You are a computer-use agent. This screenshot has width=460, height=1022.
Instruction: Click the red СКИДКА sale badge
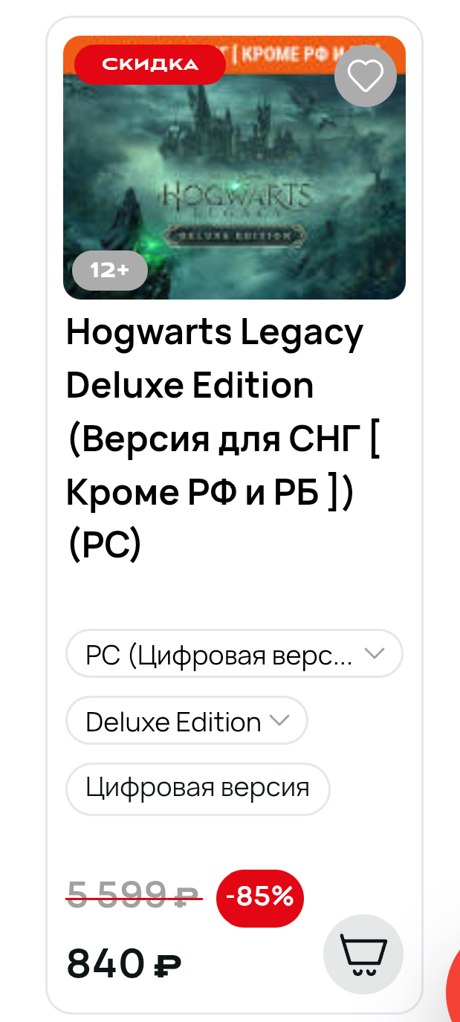(150, 64)
